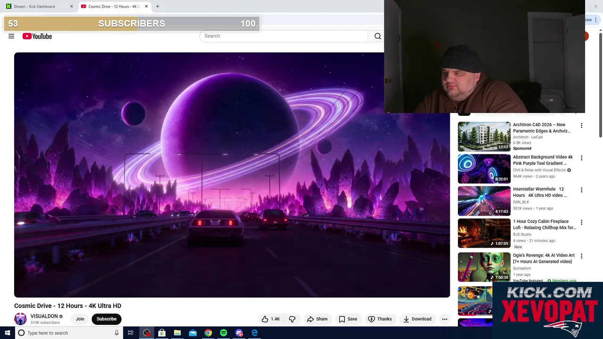Click the DSN_BLK channel name
Screen dimensions: 603x339
[521, 202]
